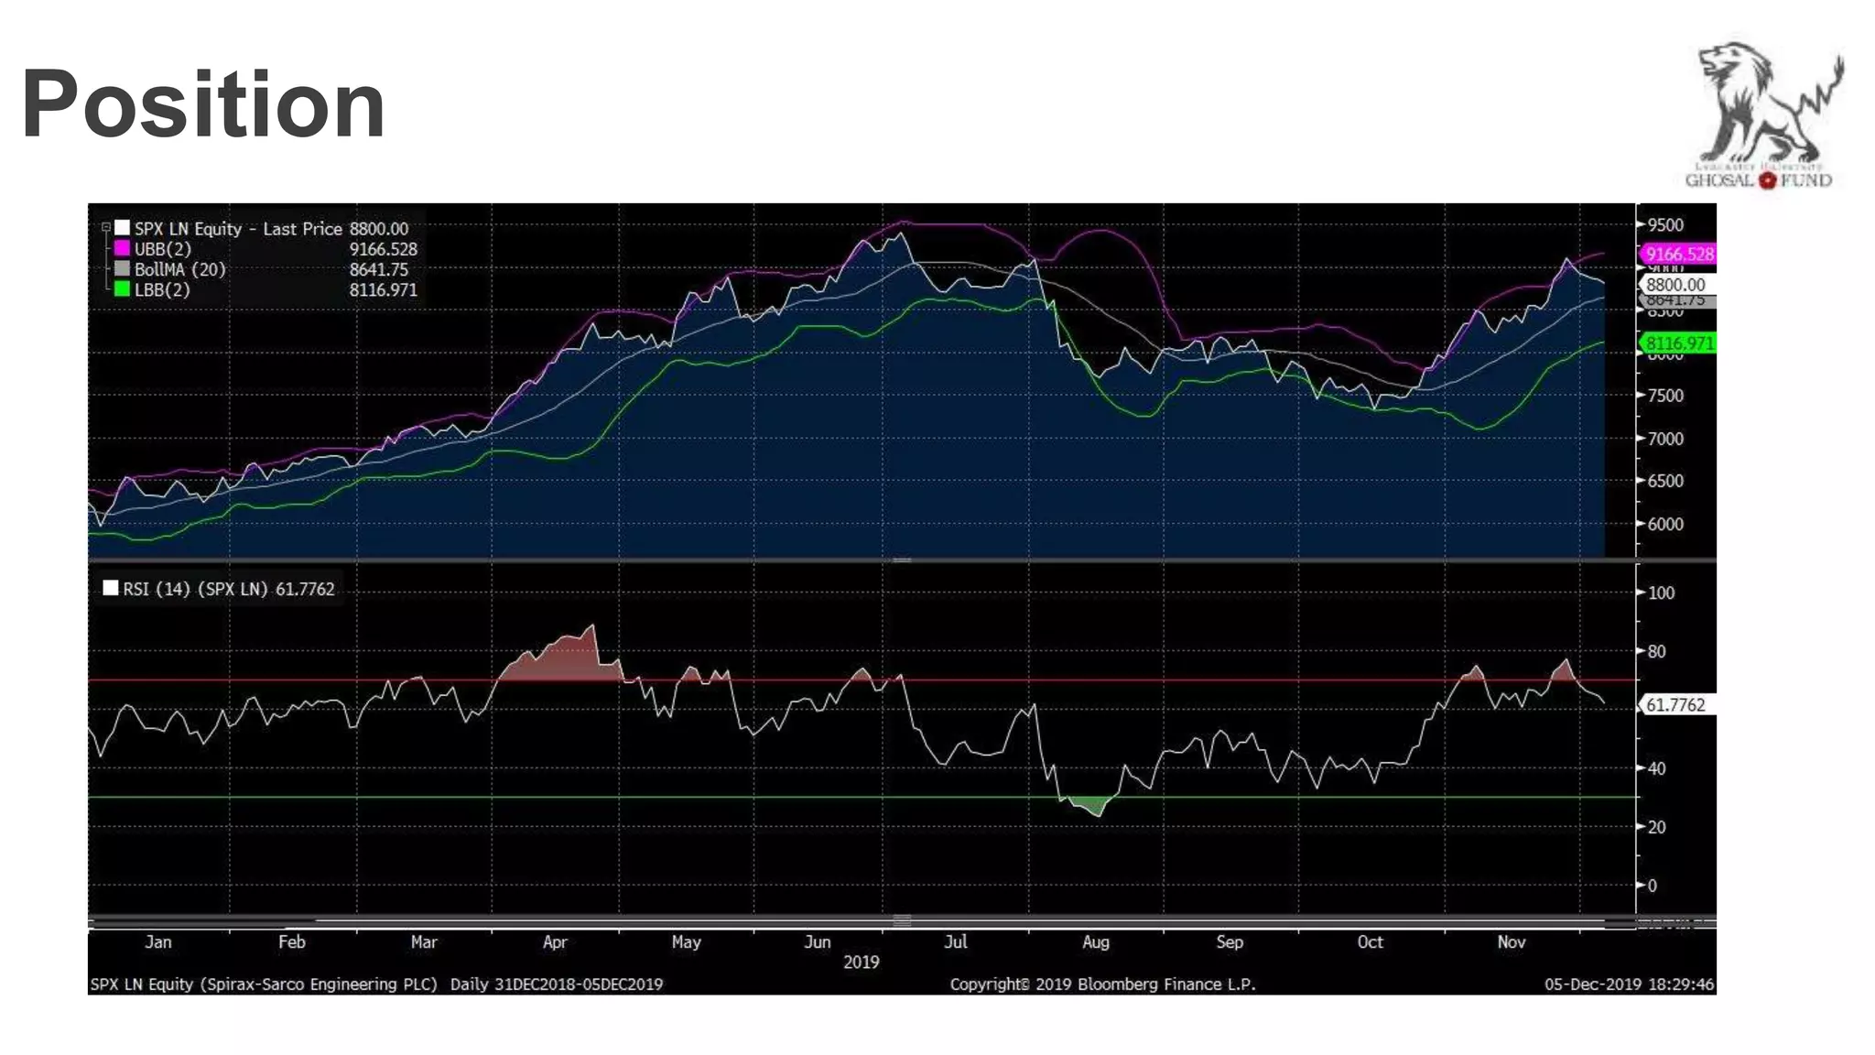Select the UBB(2) legend label

point(162,249)
